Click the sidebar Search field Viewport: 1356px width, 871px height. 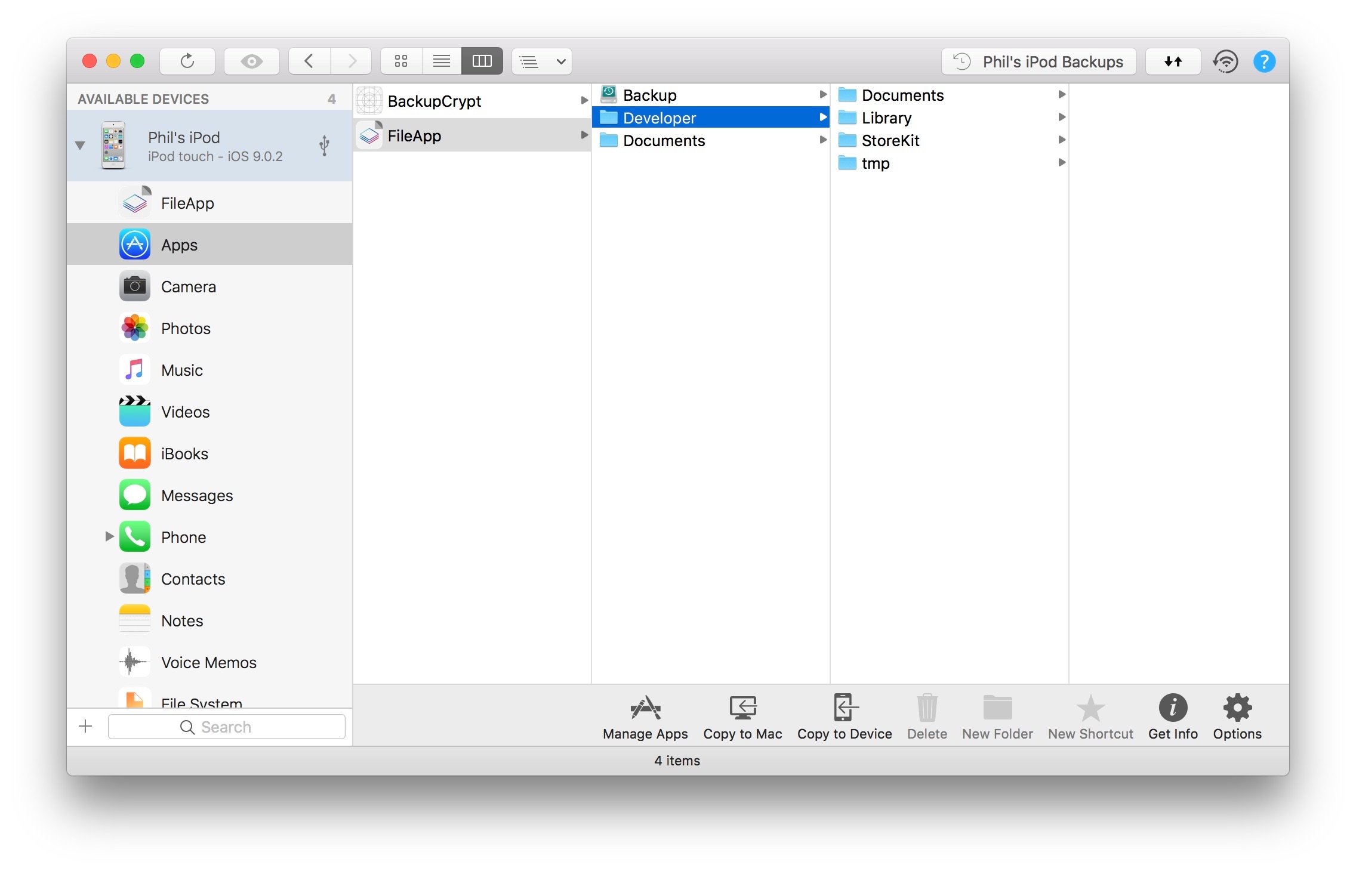227,727
